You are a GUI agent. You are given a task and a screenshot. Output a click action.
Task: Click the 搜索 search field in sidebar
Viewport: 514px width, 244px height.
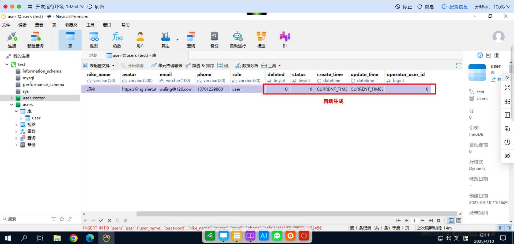[x=25, y=219]
